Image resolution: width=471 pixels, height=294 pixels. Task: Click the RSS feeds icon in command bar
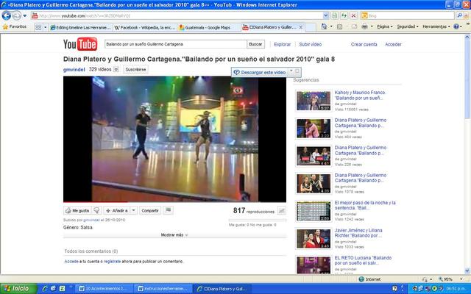point(340,26)
